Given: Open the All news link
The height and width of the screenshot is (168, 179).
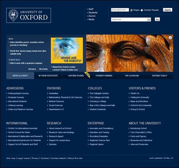Looking at the screenshot, I should point(32,69).
